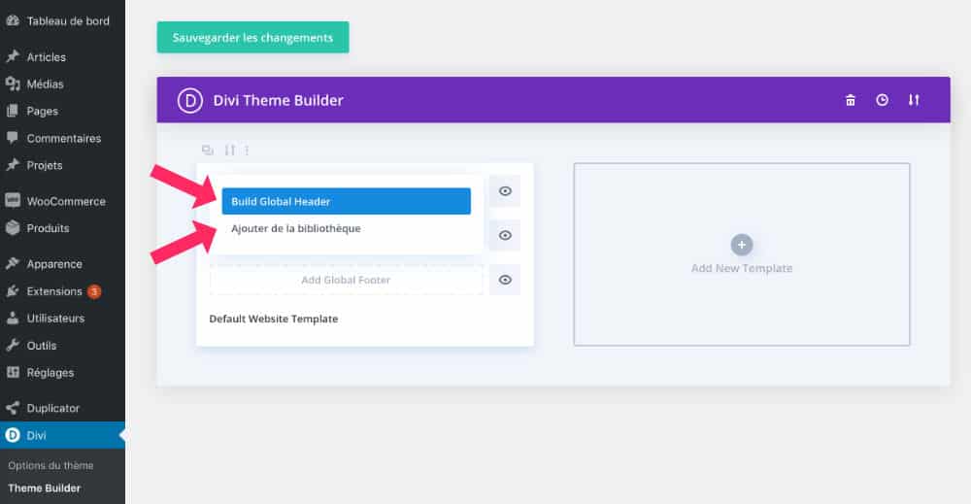Screen dimensions: 971x504
Task: Open the three-dot menu above the template card
Action: coord(247,150)
